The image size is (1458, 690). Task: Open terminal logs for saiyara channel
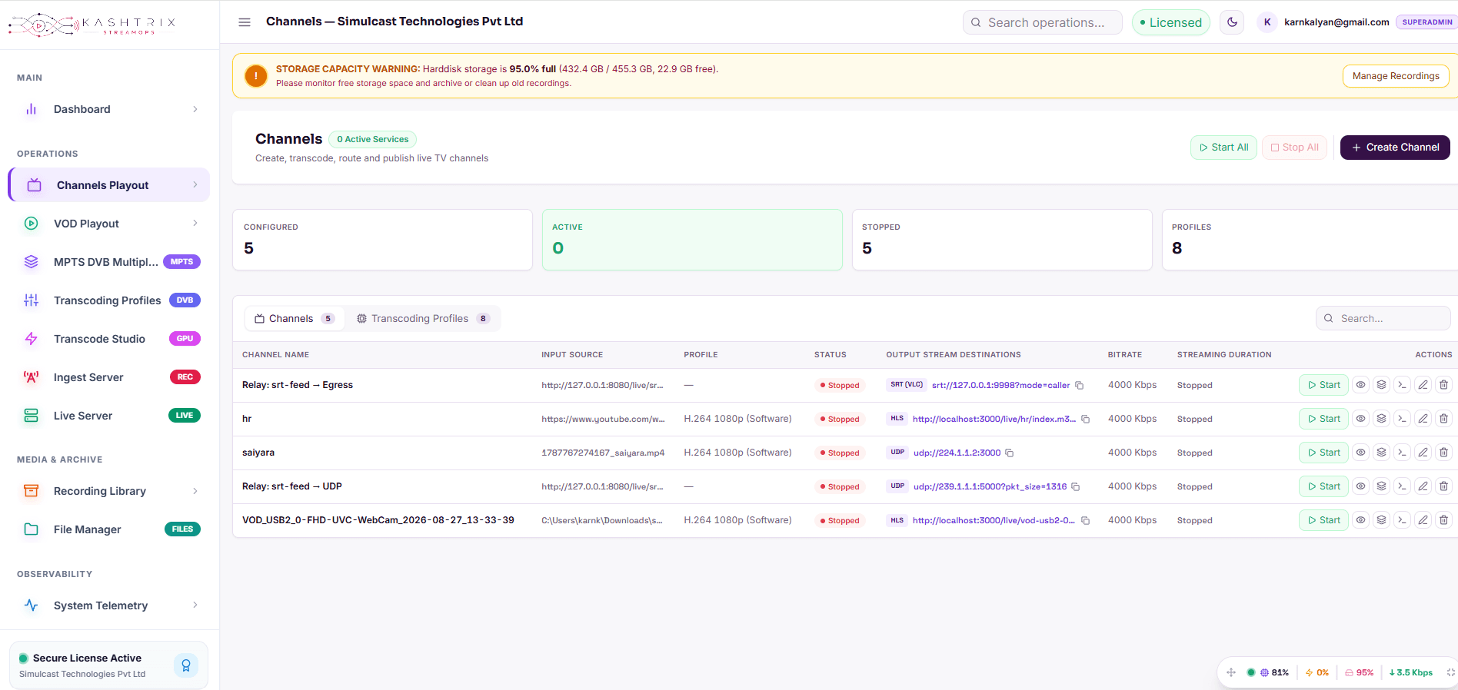click(1402, 453)
